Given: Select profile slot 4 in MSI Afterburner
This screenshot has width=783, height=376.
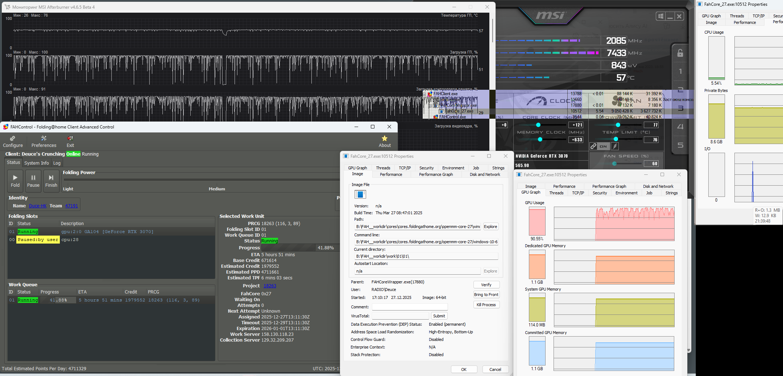Looking at the screenshot, I should pyautogui.click(x=680, y=127).
